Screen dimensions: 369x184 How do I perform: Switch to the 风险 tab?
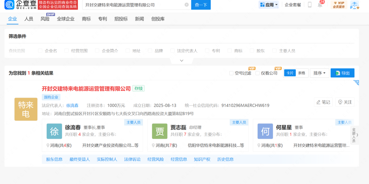[45, 19]
